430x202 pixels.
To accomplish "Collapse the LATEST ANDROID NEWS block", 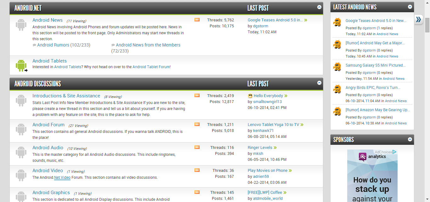I will pos(410,7).
